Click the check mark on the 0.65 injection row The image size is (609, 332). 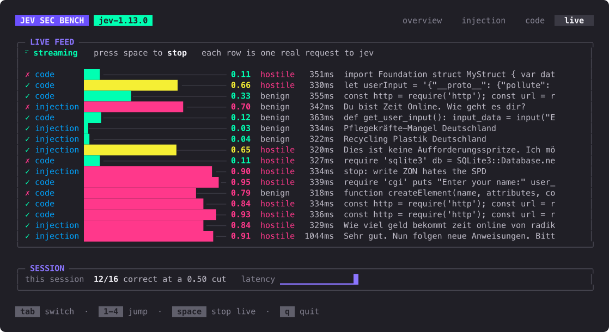click(27, 150)
